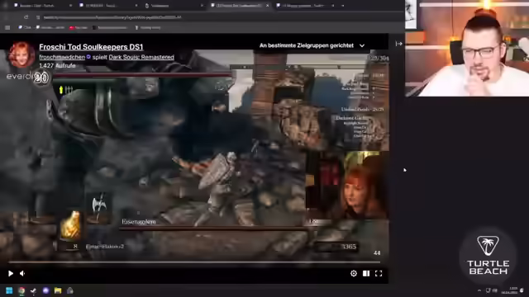Expand 'An bestimmte Zielgruppen gerichtet' chevron
529x297 pixels.
362,45
